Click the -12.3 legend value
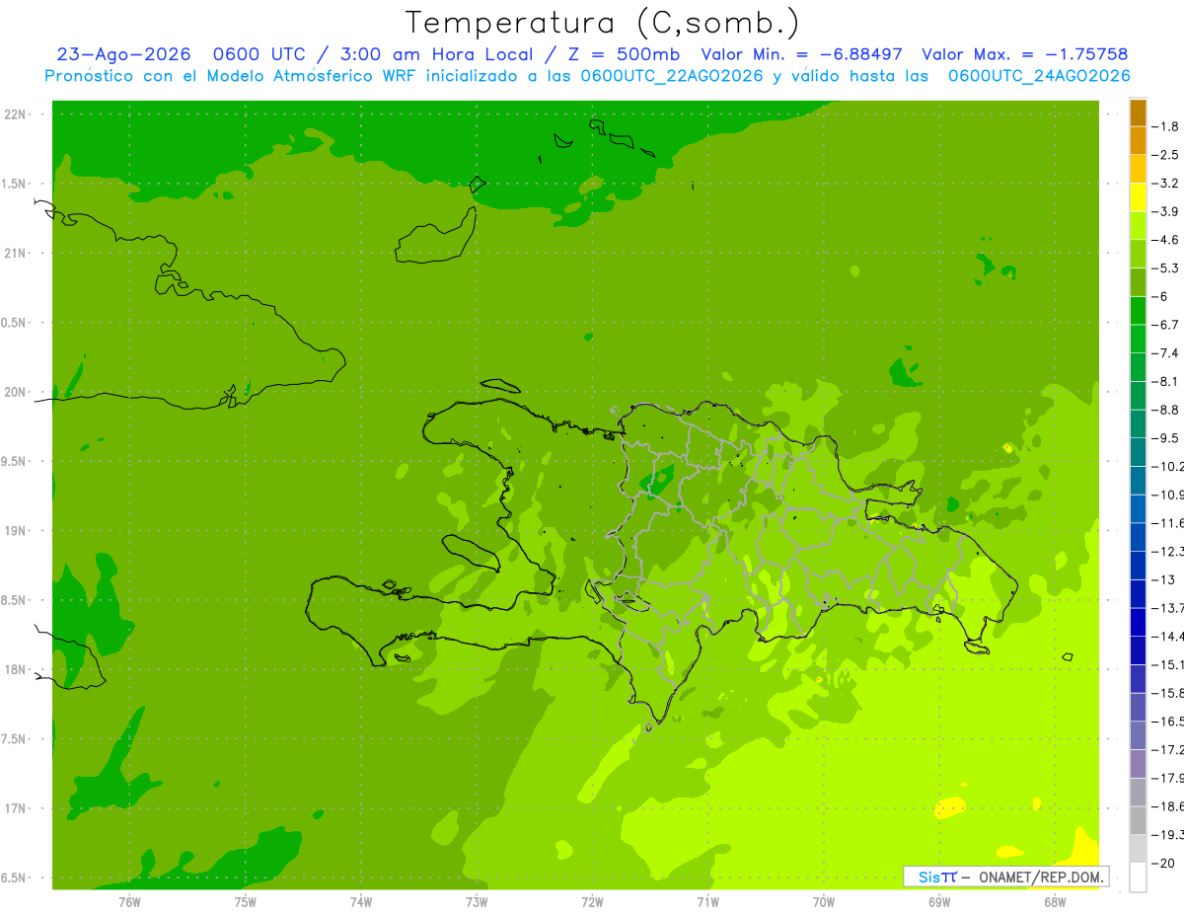Screen dimensions: 1184x915 (x=1167, y=552)
